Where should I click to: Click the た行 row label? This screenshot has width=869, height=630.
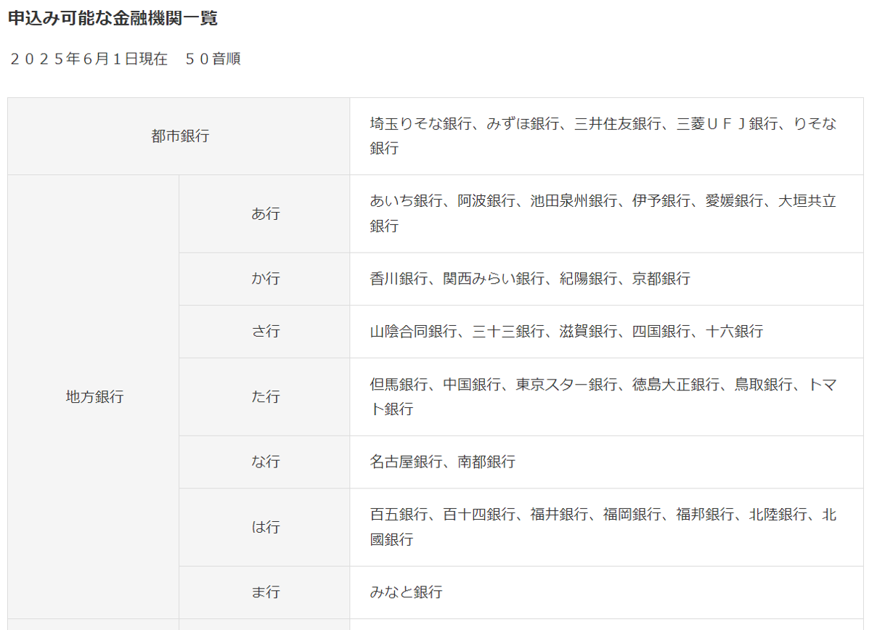coord(265,397)
